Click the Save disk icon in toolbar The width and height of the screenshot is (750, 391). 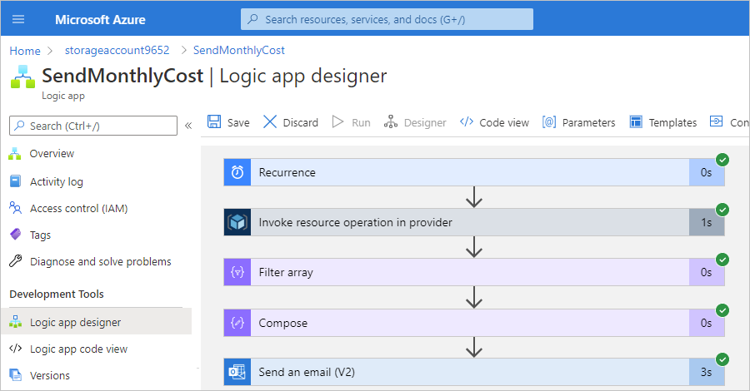[x=215, y=122]
